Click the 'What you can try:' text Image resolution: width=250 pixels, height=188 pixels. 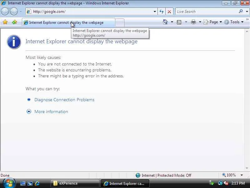pyautogui.click(x=43, y=89)
